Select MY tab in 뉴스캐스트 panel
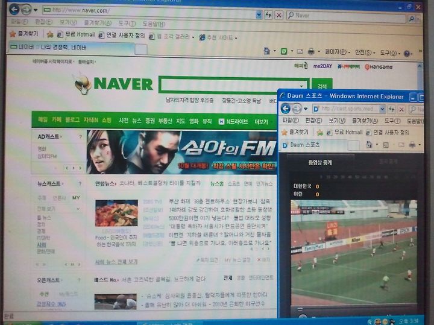This screenshot has width=434, height=325. coord(75,198)
